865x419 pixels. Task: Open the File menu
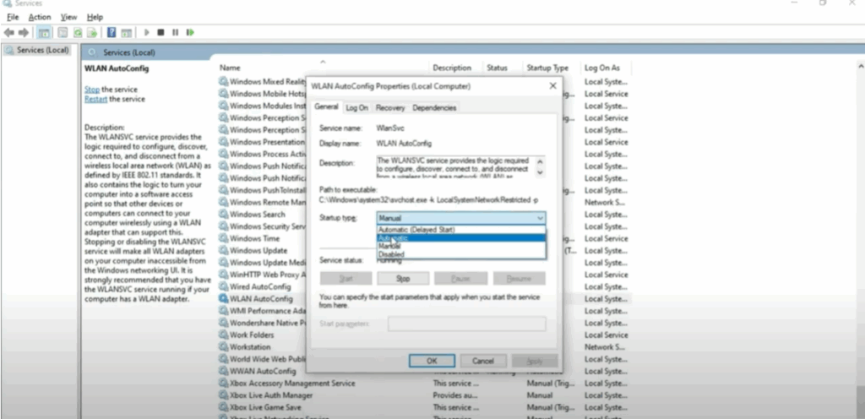coord(13,17)
